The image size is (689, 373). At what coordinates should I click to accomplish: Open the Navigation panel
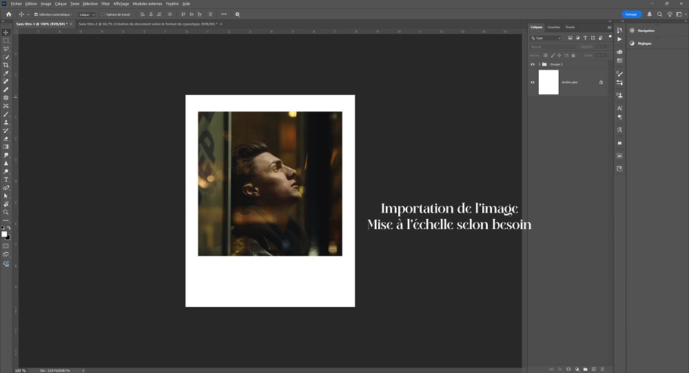click(646, 31)
